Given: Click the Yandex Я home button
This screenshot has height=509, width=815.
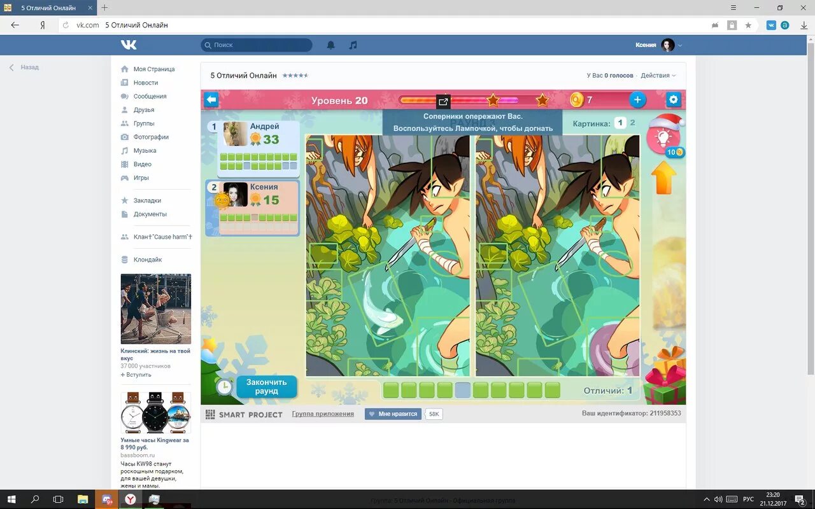Looking at the screenshot, I should pos(42,25).
